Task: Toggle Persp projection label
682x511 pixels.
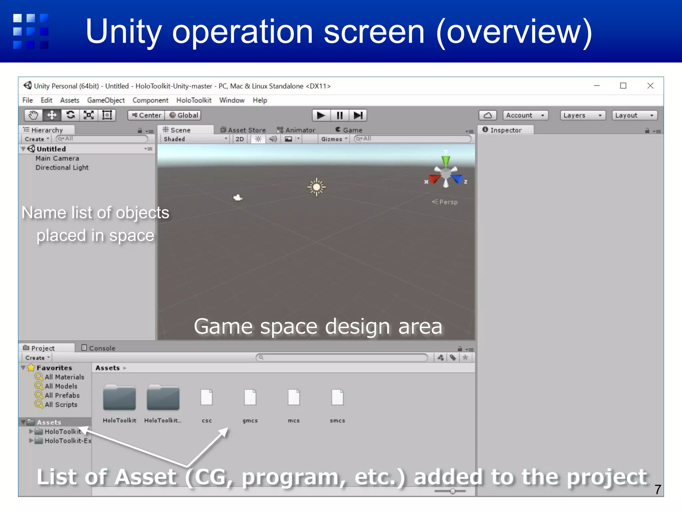Action: click(445, 202)
